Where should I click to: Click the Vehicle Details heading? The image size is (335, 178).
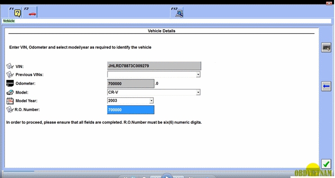[161, 31]
